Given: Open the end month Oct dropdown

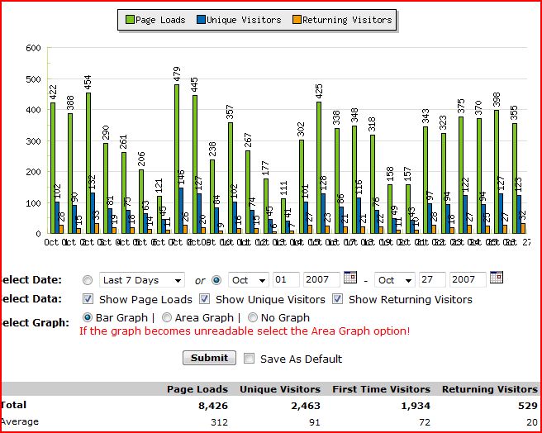Looking at the screenshot, I should click(x=395, y=280).
